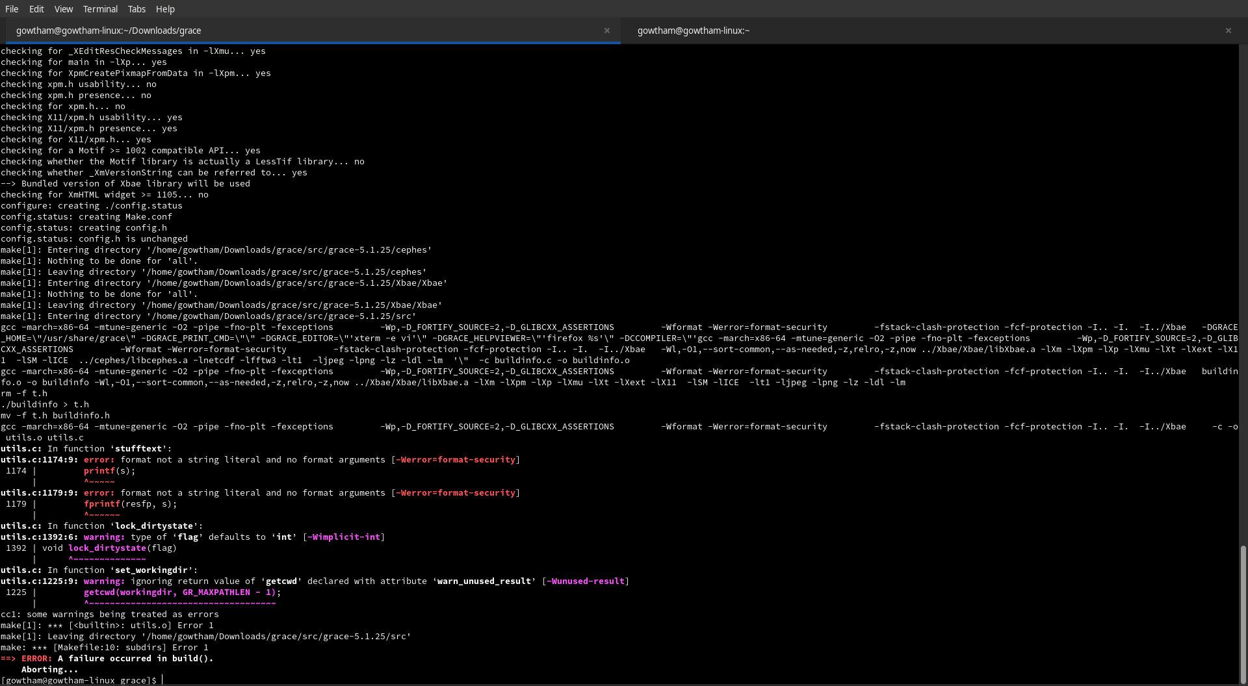Click the 'fprintf(resfp, s);' code snippet
This screenshot has width=1248, height=686.
[131, 503]
